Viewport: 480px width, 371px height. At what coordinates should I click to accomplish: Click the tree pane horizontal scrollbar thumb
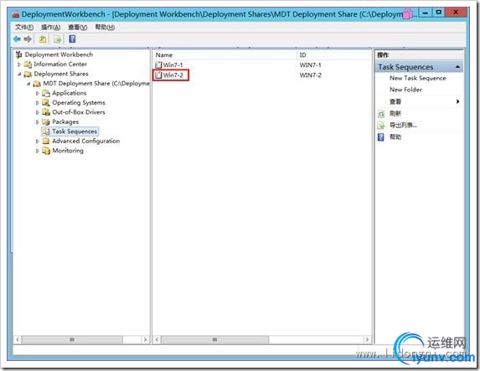tap(72, 339)
